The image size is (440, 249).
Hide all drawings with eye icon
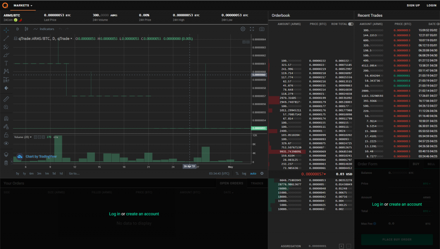coord(6,143)
